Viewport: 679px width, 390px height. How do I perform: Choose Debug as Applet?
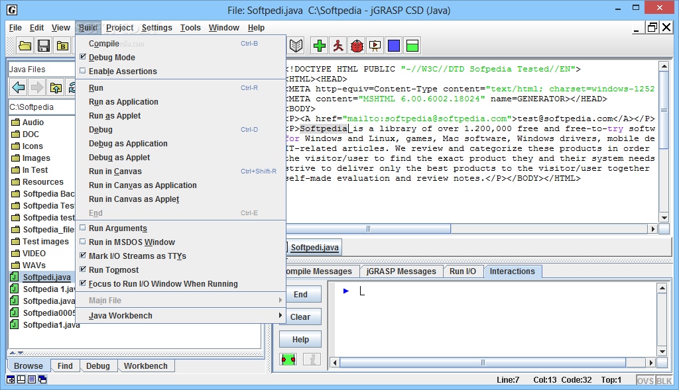pos(180,158)
